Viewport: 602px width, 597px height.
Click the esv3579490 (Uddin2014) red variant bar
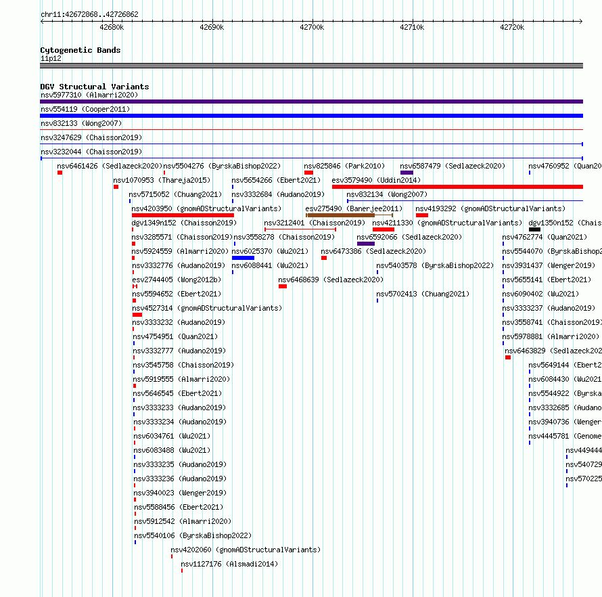point(458,187)
